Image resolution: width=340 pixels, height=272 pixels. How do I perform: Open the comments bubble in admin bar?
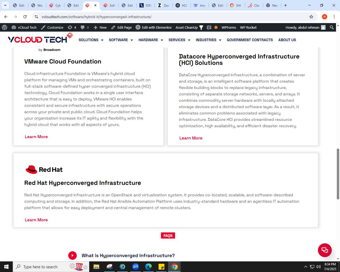tap(85, 27)
